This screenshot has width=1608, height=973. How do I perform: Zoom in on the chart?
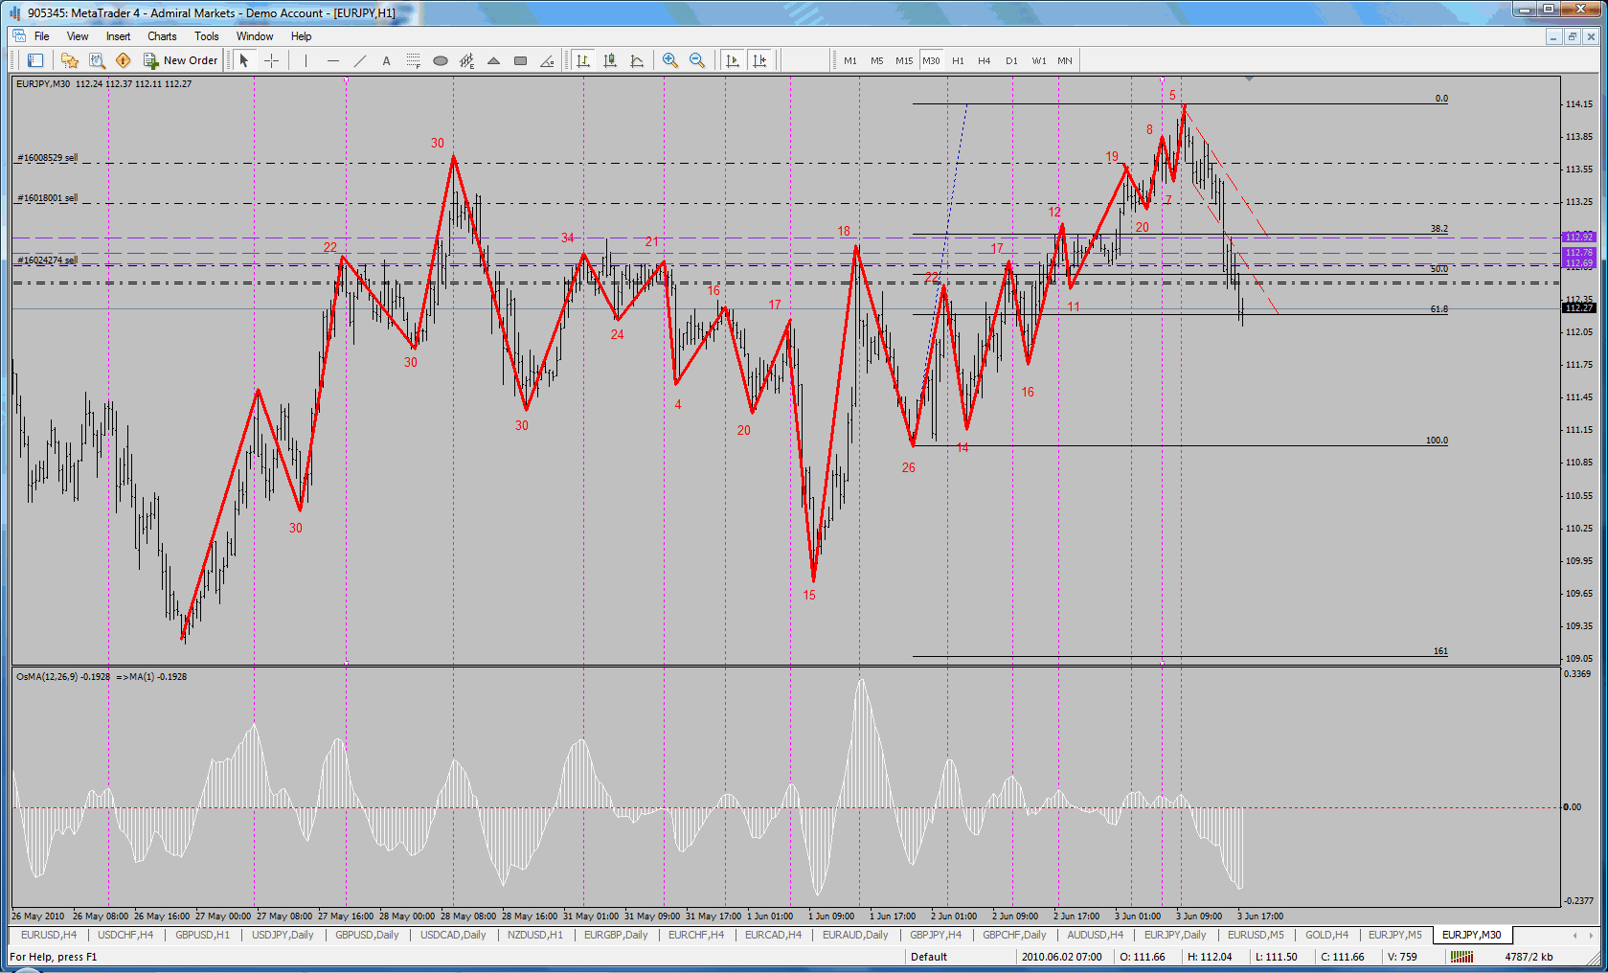pos(670,60)
